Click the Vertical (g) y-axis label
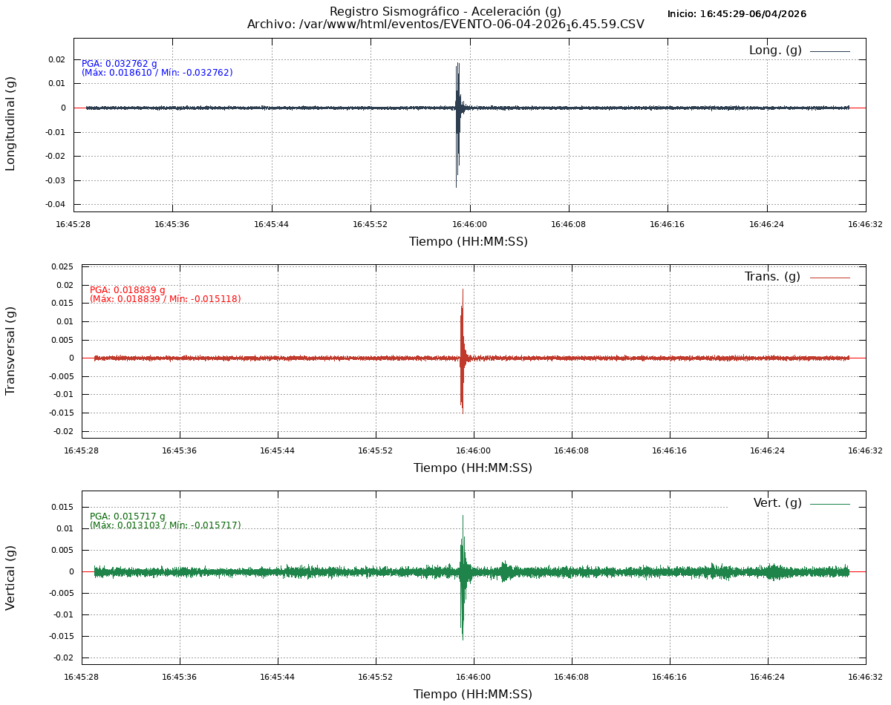The height and width of the screenshot is (705, 891). 10,577
